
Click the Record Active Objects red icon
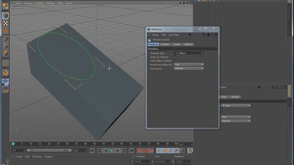139,151
